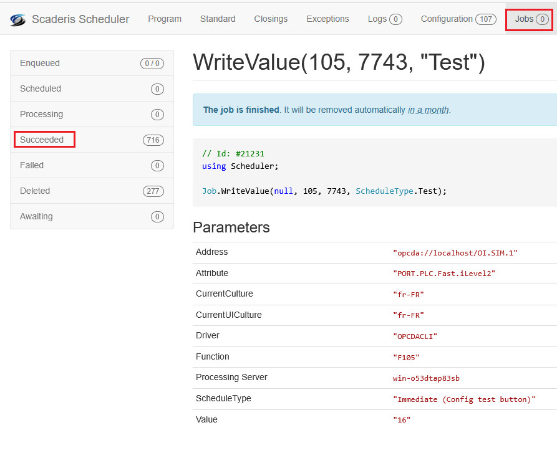Open the Logs tab
Viewport: 557px width, 458px height.
click(x=384, y=19)
